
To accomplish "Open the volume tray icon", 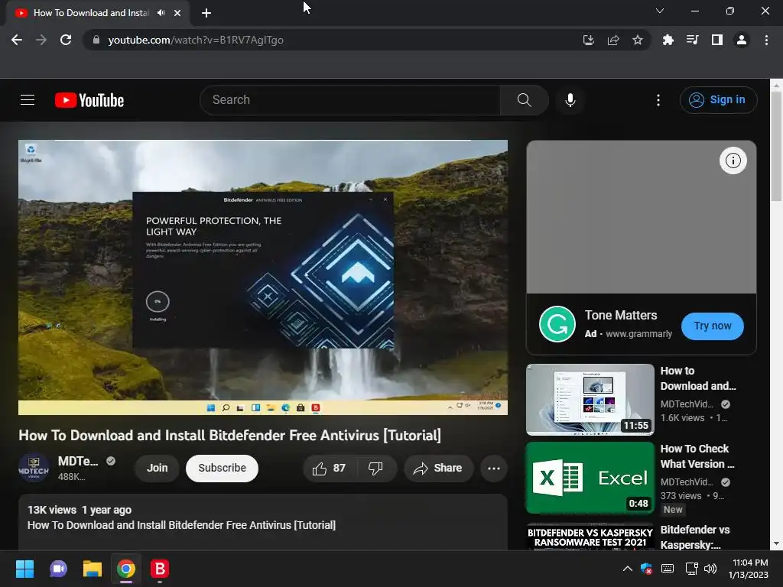I will (x=710, y=569).
